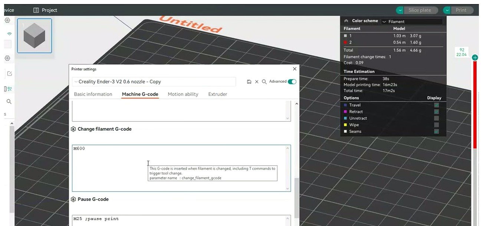Close the Printer settings dialog
Image resolution: width=483 pixels, height=226 pixels.
295,69
